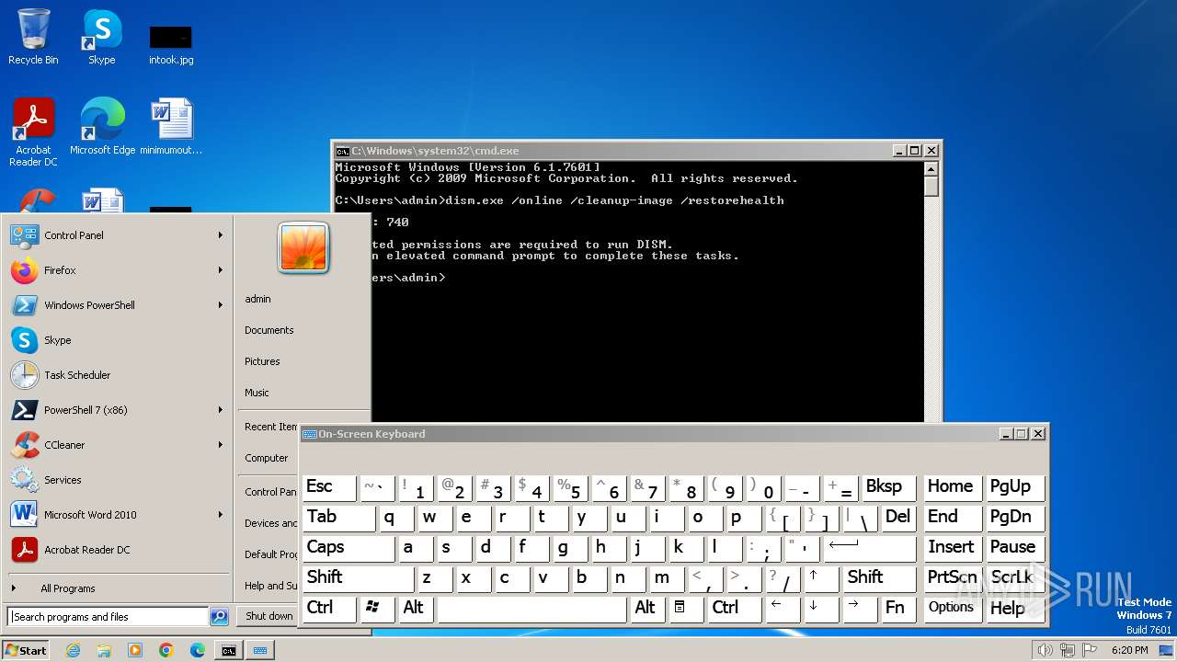1177x662 pixels.
Task: Open Acrobat Reader DC desktop shortcut
Action: 33,132
